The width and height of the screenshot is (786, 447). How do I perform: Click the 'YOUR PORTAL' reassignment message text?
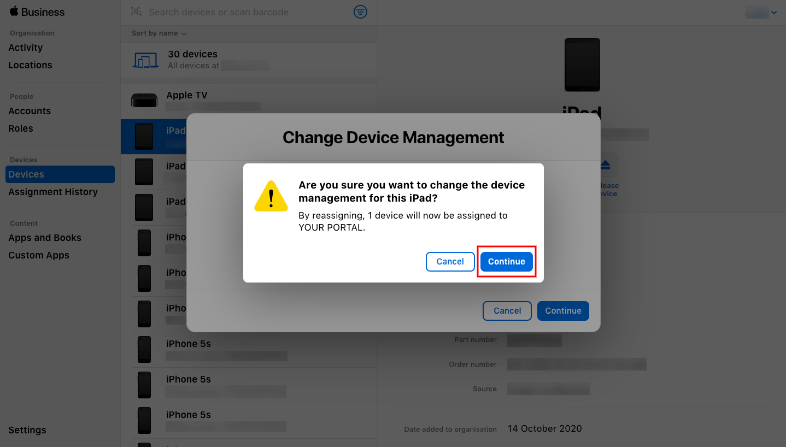tap(403, 221)
